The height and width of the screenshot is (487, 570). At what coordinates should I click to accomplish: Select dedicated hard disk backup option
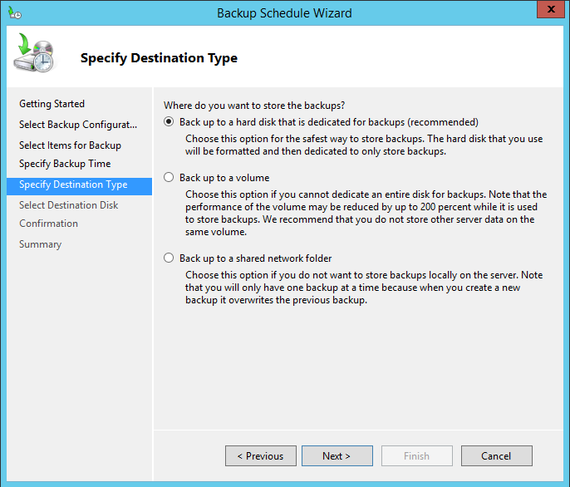click(169, 122)
